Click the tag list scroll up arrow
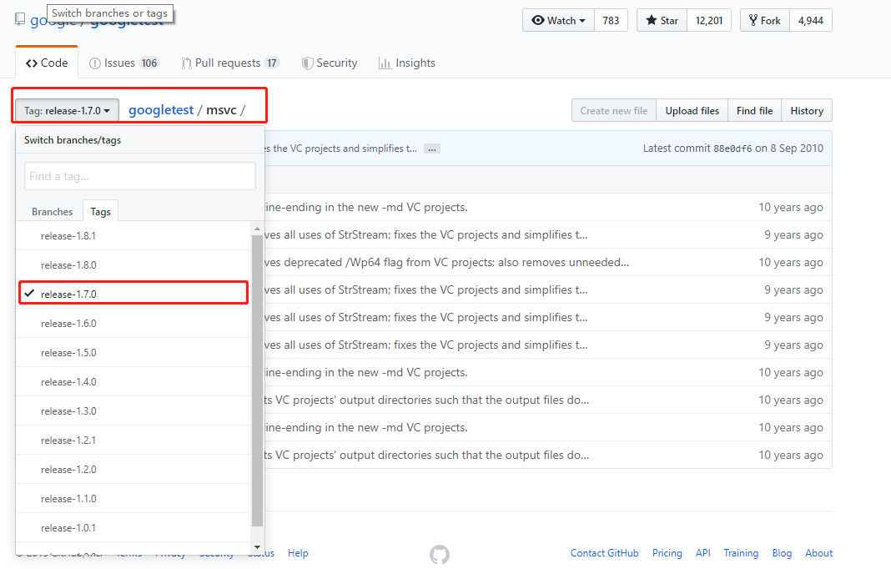The image size is (891, 569). [x=257, y=229]
